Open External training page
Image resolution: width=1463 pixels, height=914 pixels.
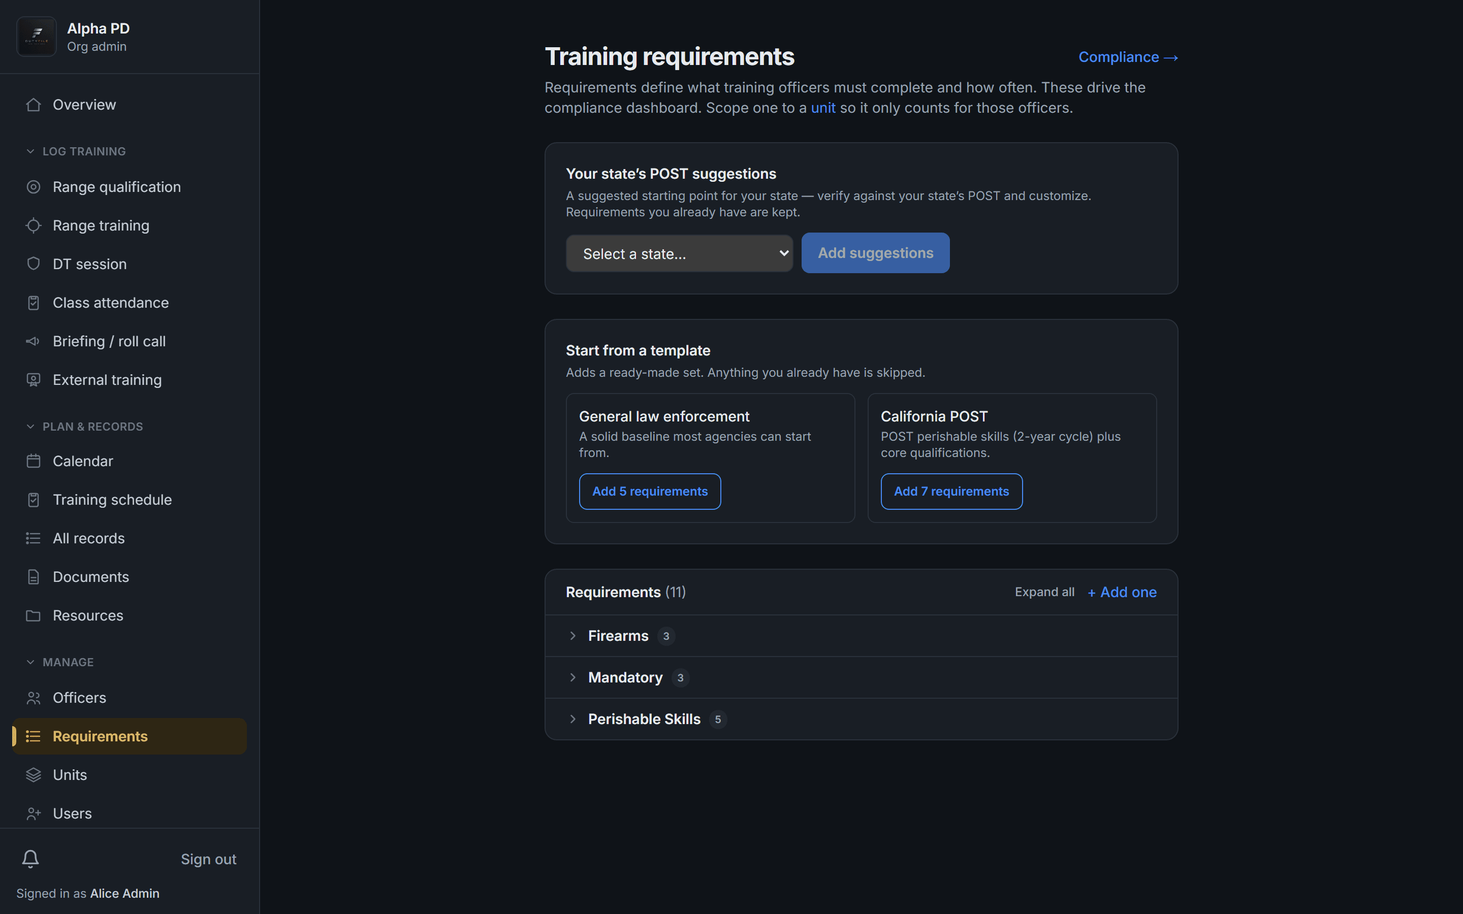pos(130,380)
